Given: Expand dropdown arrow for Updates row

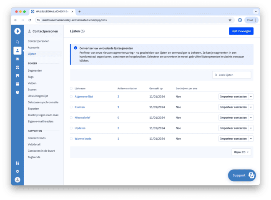Looking at the screenshot, I should [x=251, y=128].
